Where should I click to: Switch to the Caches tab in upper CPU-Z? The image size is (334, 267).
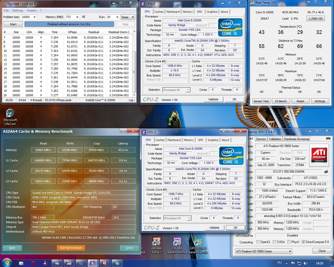coord(159,12)
